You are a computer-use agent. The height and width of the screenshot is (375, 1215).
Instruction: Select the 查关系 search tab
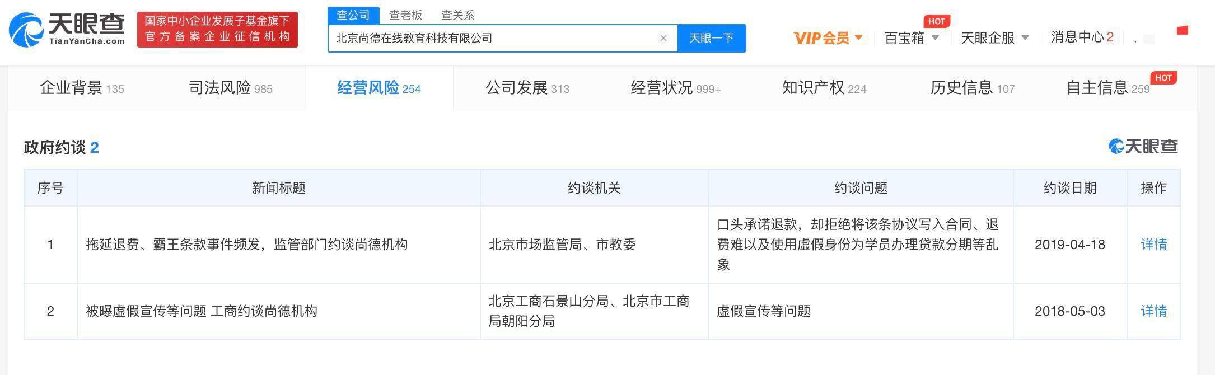point(457,15)
